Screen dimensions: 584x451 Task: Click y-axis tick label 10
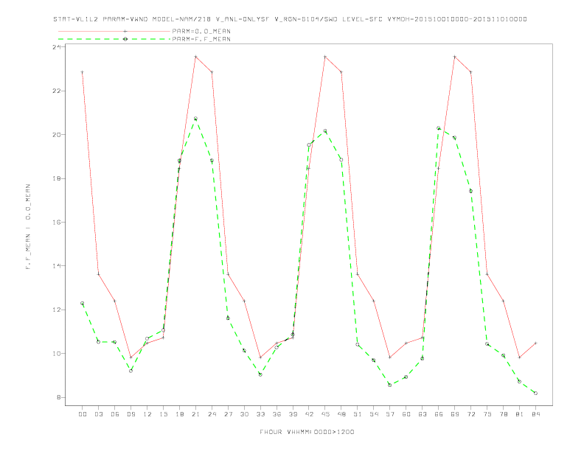(x=57, y=353)
